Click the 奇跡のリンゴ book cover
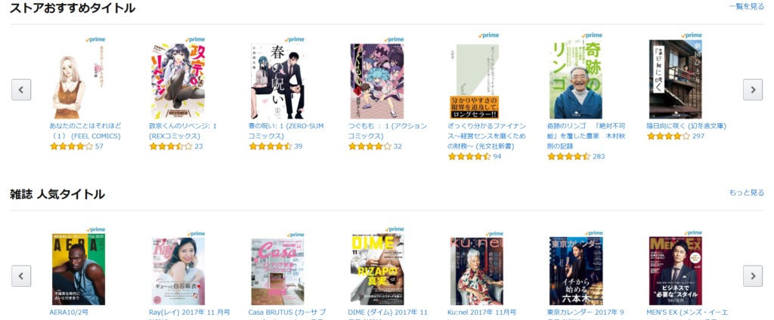The image size is (774, 320). (575, 80)
